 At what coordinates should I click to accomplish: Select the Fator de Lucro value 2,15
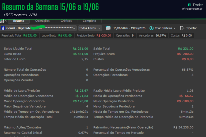pos(85,59)
